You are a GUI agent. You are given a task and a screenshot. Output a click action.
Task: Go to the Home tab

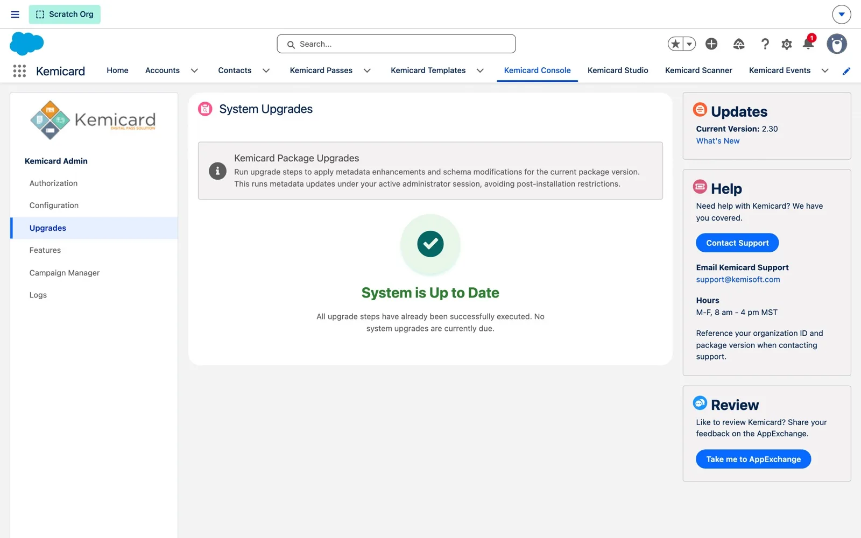[117, 70]
